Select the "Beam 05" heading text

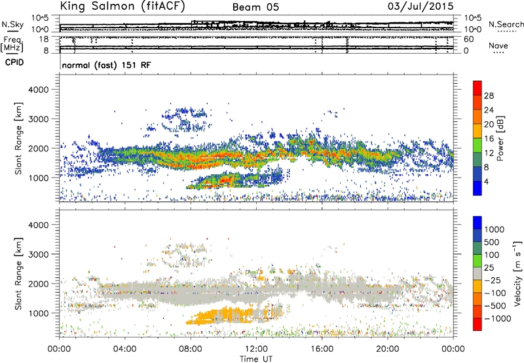click(255, 7)
